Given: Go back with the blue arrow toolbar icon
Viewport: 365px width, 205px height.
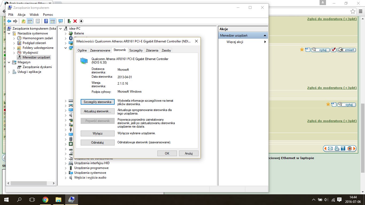Looking at the screenshot, I should (x=9, y=21).
